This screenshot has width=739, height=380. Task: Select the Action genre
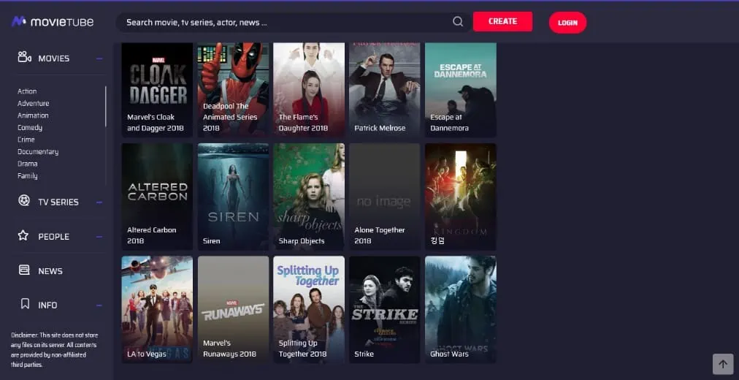[x=27, y=91]
